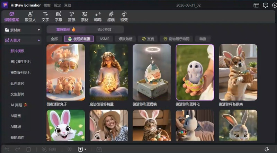277x153 pixels.
Task: Select the 寶寶 filter
Action: [x=148, y=39]
